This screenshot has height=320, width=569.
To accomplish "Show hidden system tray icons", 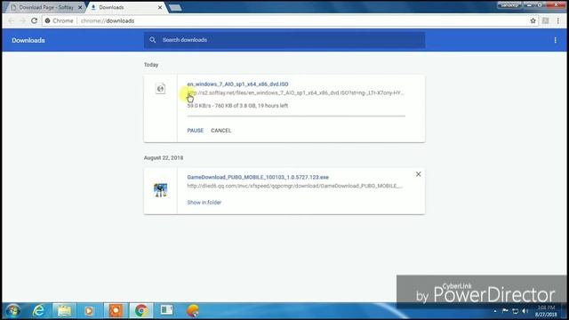I will [495, 311].
